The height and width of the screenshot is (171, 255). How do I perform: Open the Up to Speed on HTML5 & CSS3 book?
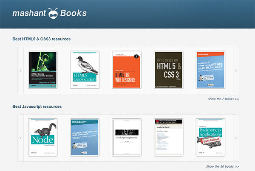169,70
